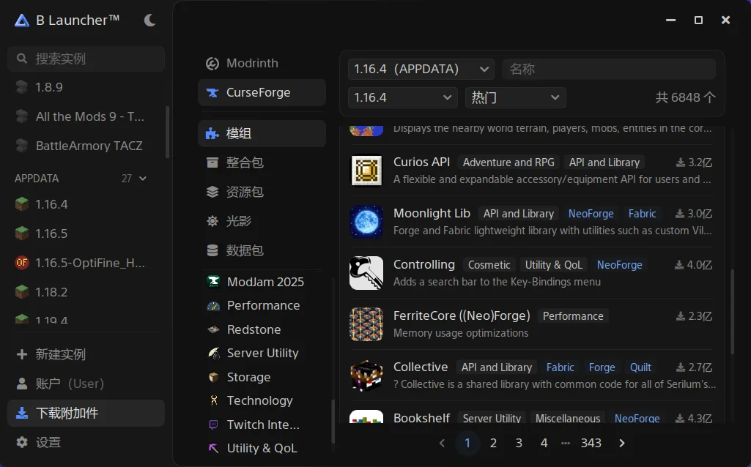751x467 pixels.
Task: Select the 光影 shaders category
Action: click(x=262, y=221)
